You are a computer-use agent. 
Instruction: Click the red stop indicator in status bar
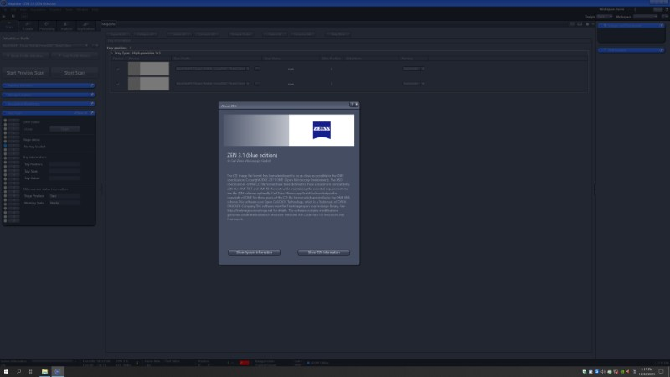(244, 363)
